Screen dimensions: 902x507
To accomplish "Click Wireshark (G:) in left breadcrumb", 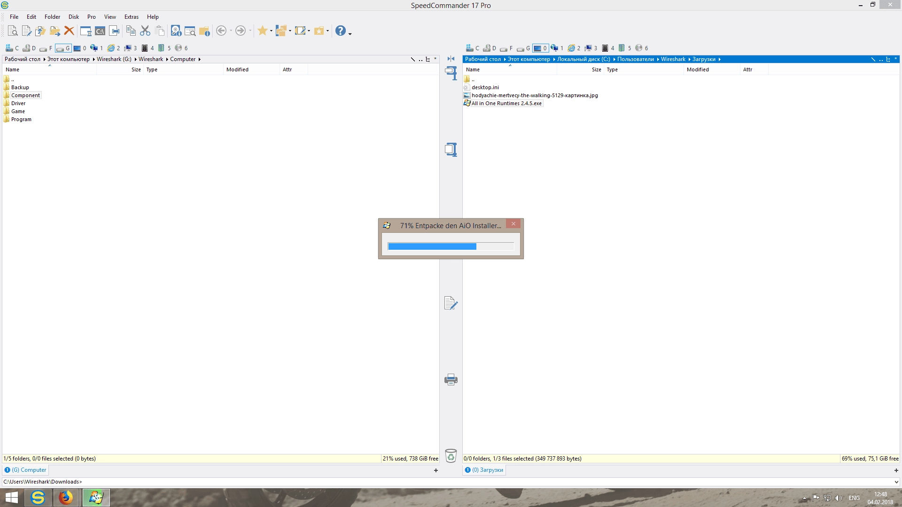I will point(114,59).
